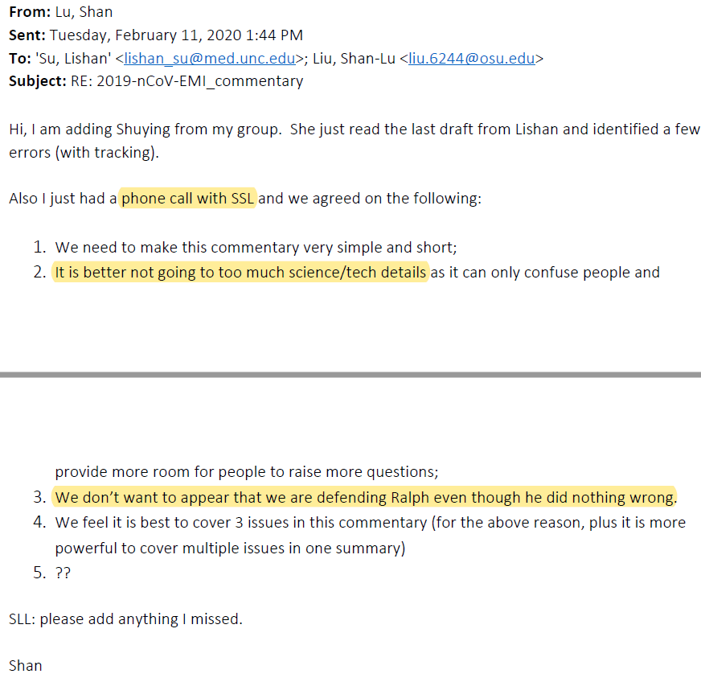Click the text "errors (with tracking)."
The image size is (701, 678).
[84, 152]
